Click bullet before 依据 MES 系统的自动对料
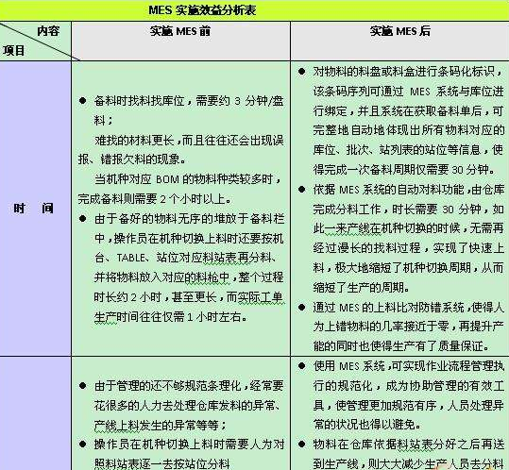Screen dimensions: 509x470 [x=301, y=189]
